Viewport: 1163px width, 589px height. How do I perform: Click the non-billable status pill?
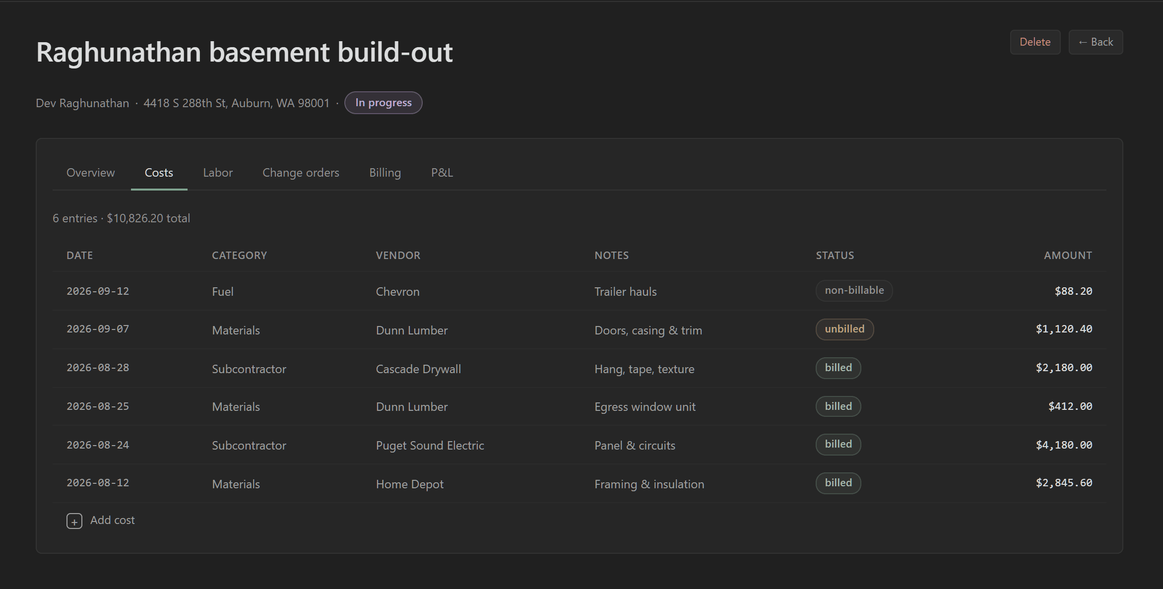(x=854, y=291)
